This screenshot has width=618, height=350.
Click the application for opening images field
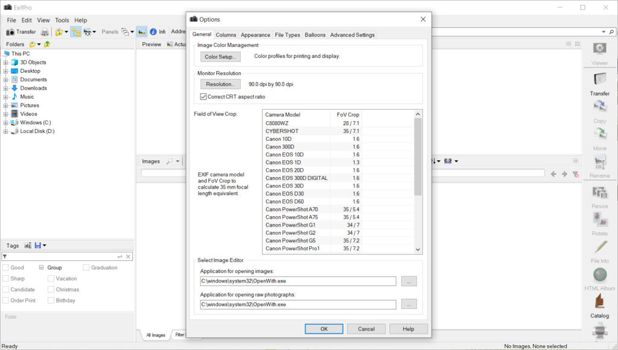click(x=298, y=281)
